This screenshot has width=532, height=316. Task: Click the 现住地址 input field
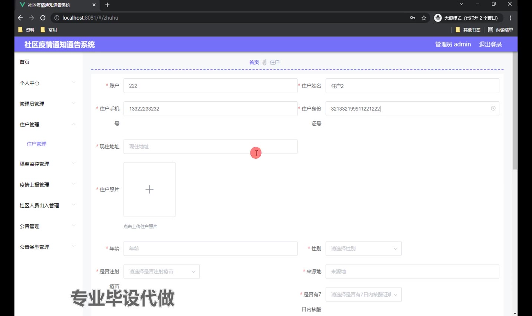point(210,147)
